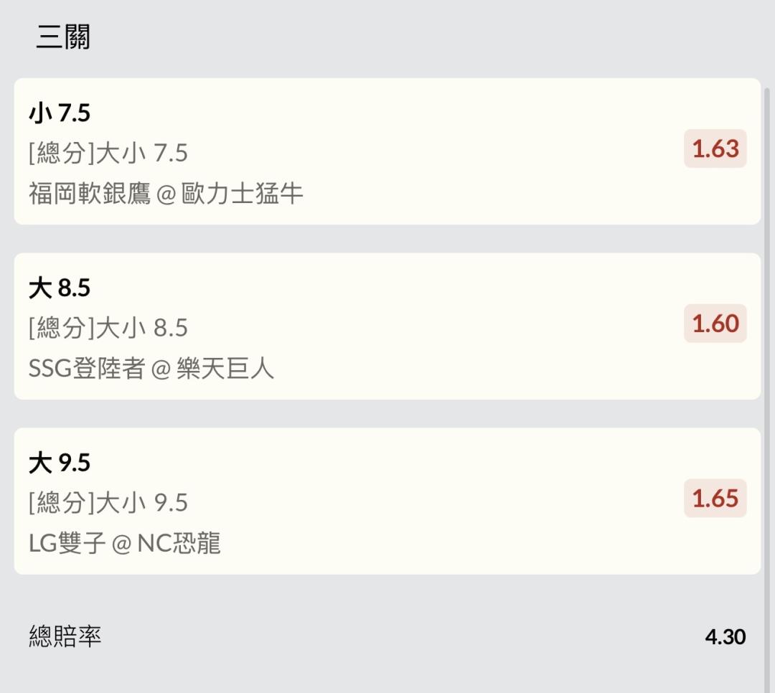Click the 三關 parlay heading

coord(63,37)
